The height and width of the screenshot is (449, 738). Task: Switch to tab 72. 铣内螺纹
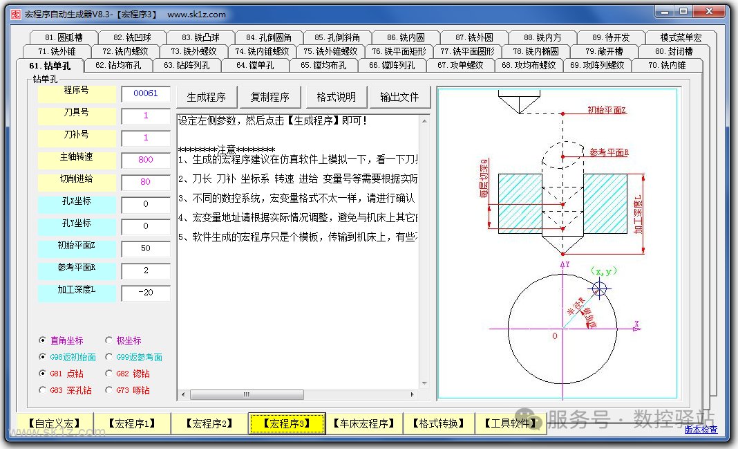[x=124, y=51]
